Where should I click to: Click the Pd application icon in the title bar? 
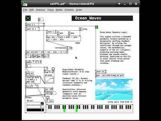click(x=25, y=4)
